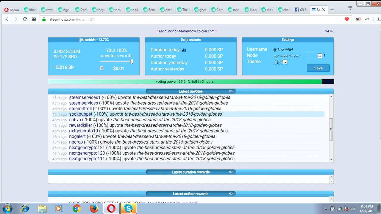The width and height of the screenshot is (381, 214).
Task: Click the network signal icon in tray
Action: coord(339,209)
